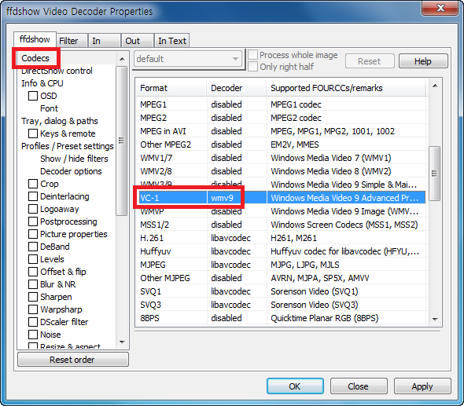Screen dimensions: 464x406
Task: Toggle the OSD checkbox
Action: tap(33, 96)
